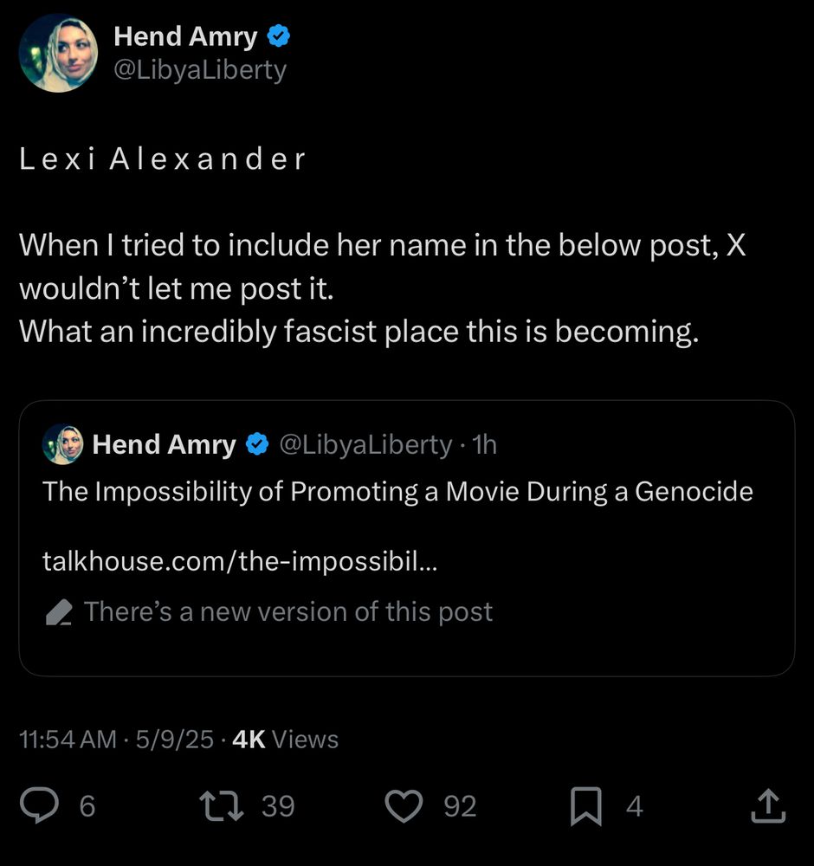Select the Hend Amry display name
Image resolution: width=814 pixels, height=866 pixels.
tap(185, 36)
